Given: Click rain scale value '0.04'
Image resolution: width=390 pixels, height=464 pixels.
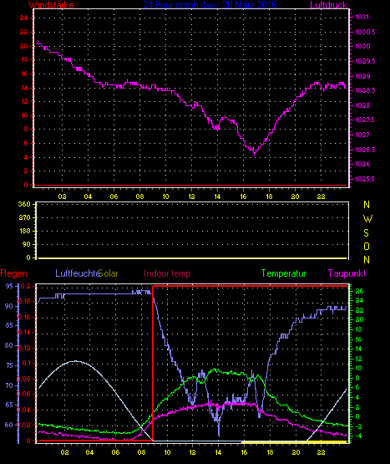Looking at the screenshot, I should pyautogui.click(x=23, y=410).
